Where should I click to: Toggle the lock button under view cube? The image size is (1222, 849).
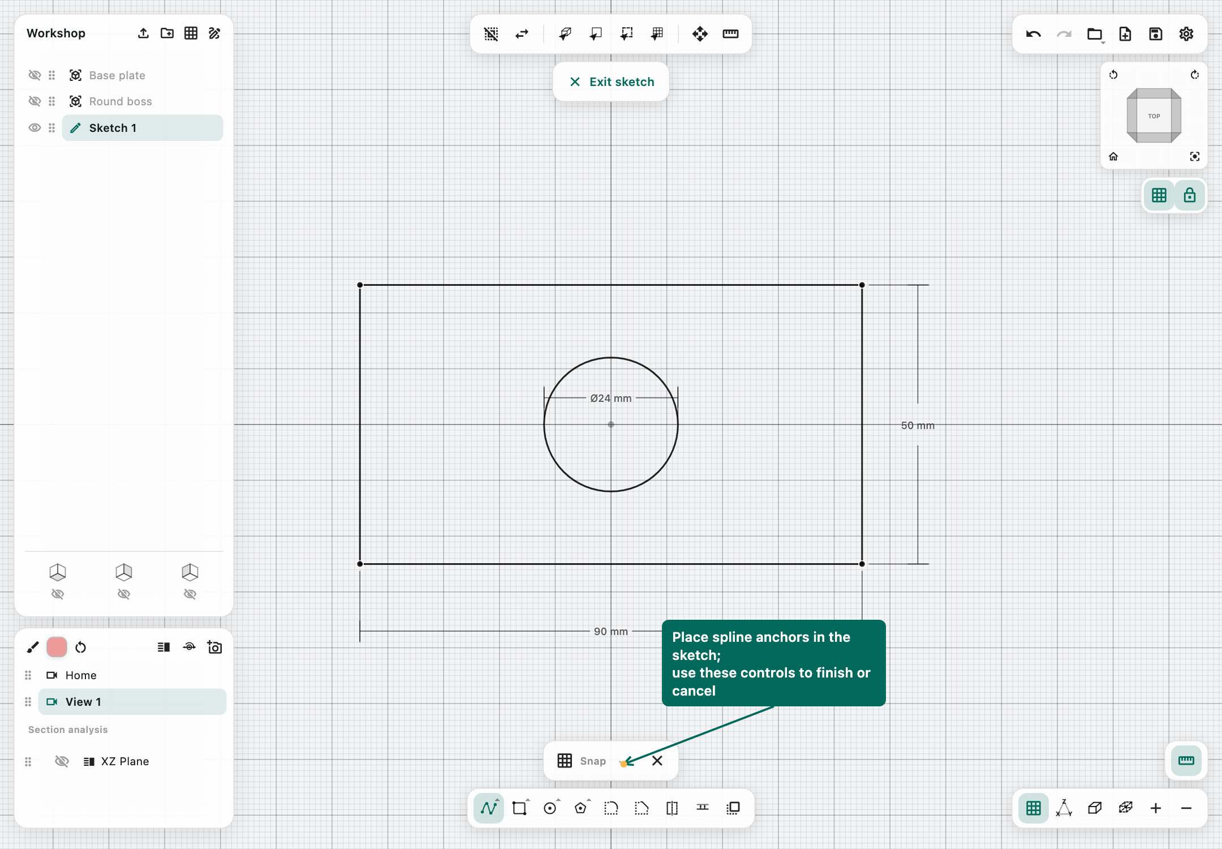tap(1190, 195)
